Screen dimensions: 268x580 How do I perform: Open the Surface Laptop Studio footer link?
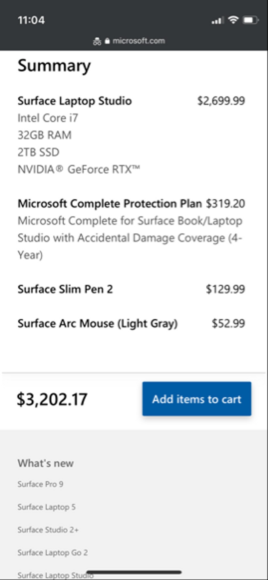[55, 575]
